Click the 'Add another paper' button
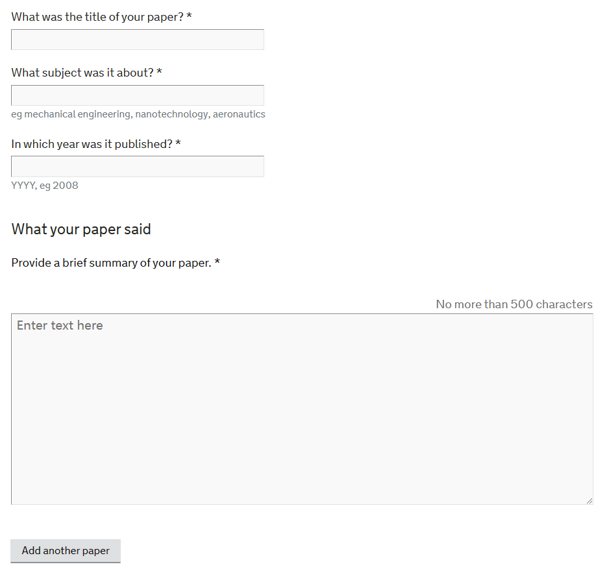 66,551
